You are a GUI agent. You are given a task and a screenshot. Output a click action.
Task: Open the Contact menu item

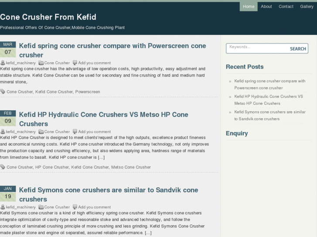tap(286, 7)
